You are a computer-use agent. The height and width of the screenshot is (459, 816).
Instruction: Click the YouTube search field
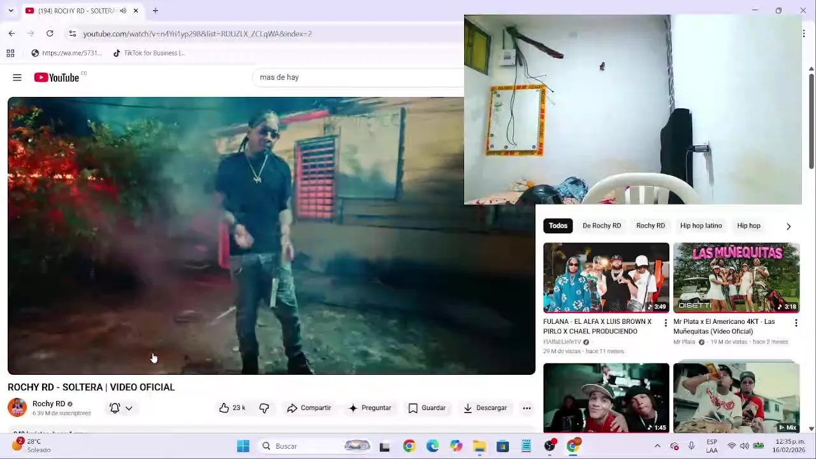[x=358, y=77]
